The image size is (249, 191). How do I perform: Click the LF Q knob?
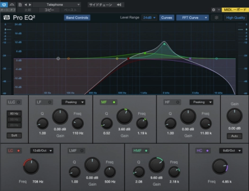(43, 123)
